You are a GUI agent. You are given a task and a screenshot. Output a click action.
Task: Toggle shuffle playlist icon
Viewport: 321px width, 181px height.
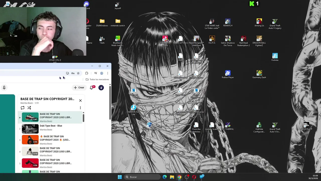point(29,108)
